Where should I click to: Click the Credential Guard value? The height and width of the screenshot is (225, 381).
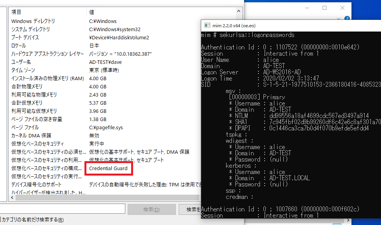coord(108,169)
